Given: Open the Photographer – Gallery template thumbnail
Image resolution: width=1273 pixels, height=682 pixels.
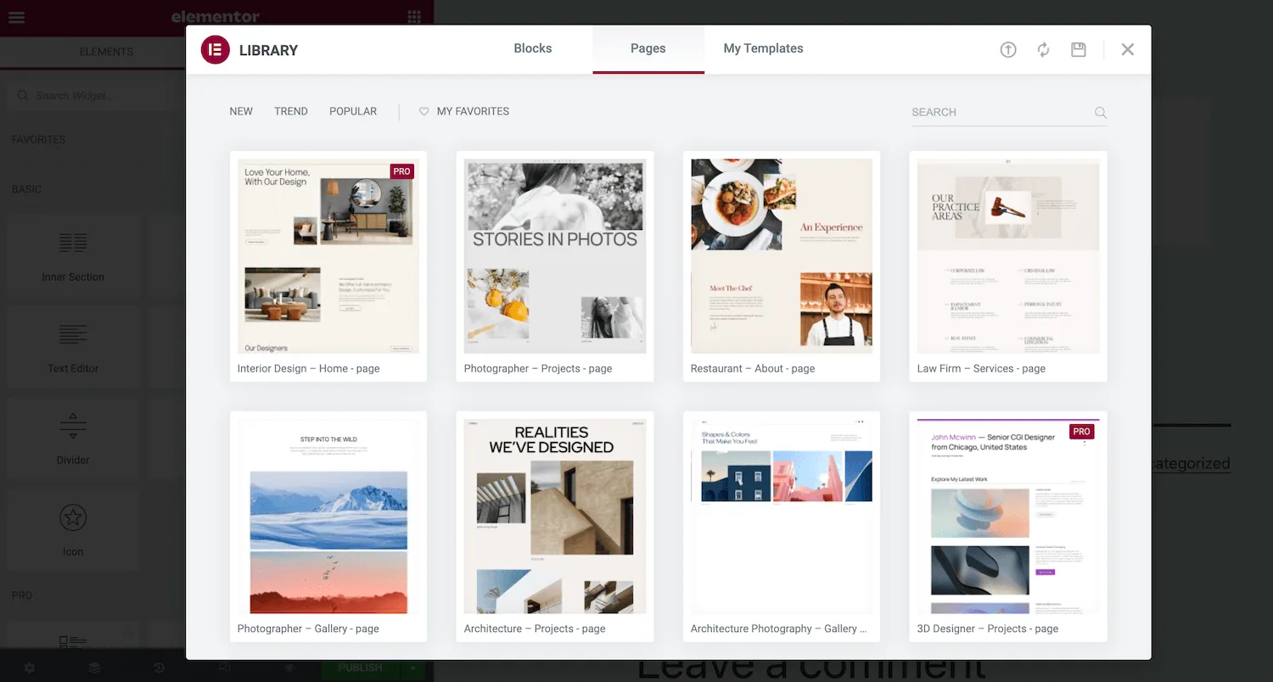Looking at the screenshot, I should (328, 517).
